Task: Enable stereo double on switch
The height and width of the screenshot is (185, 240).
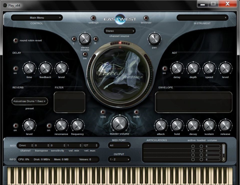Action: (x=85, y=54)
